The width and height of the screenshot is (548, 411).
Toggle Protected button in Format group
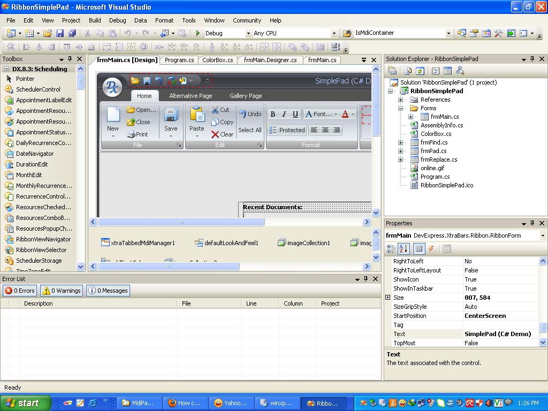coord(287,130)
